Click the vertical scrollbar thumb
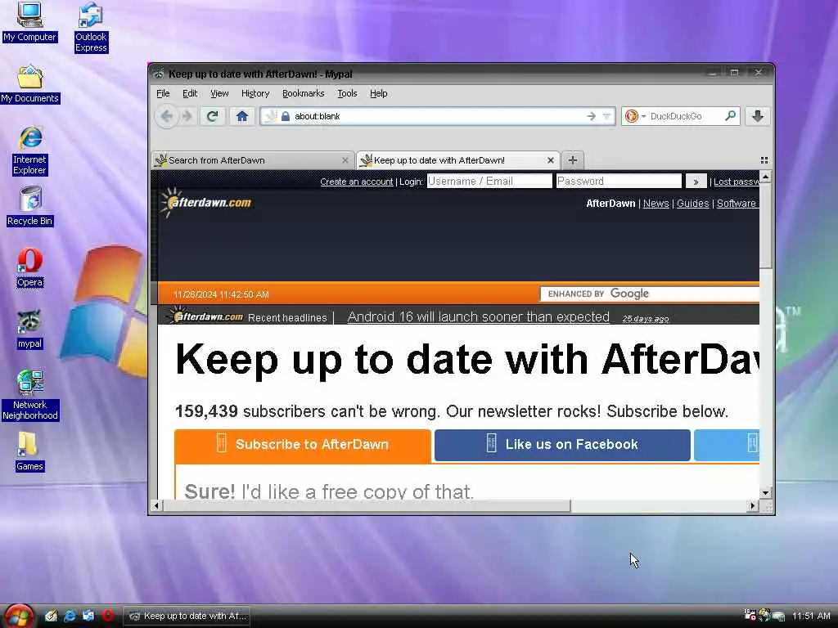This screenshot has height=628, width=838. pos(765,226)
